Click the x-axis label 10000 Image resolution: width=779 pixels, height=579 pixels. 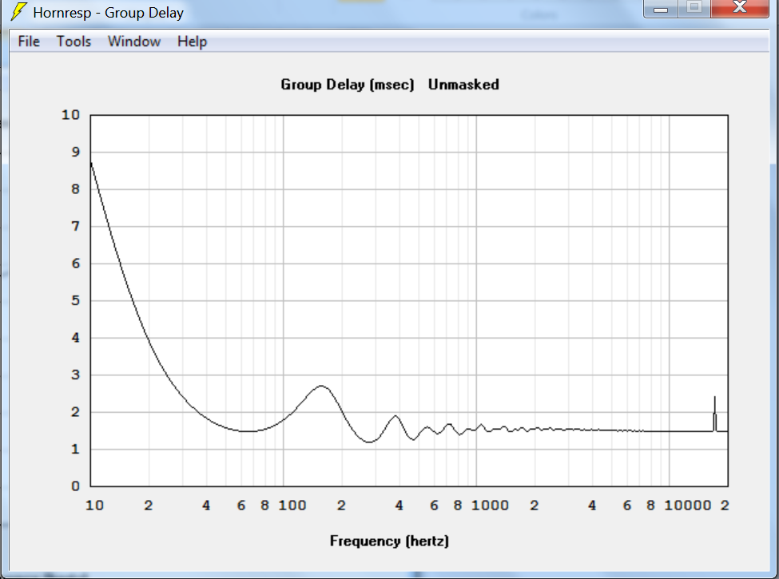(x=688, y=506)
